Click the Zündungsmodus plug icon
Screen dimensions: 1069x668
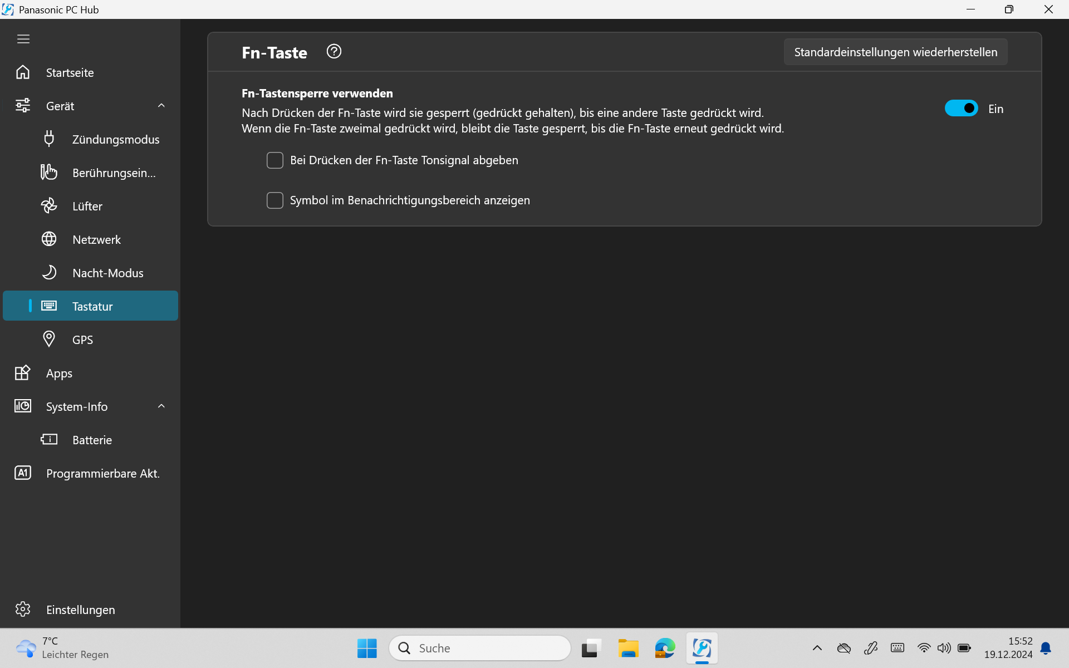tap(49, 139)
